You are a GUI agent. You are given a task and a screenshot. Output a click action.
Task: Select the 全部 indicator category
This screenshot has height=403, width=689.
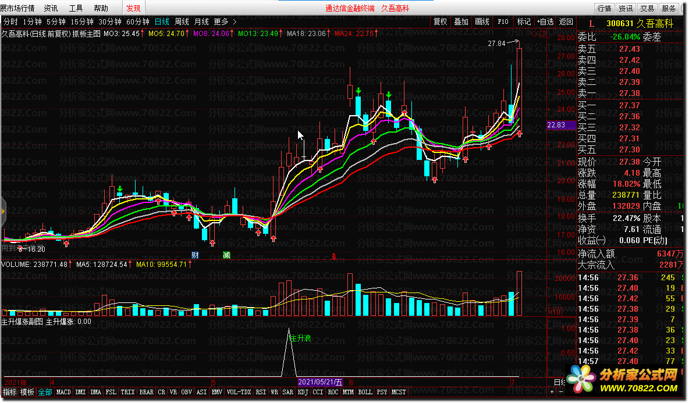(x=45, y=392)
